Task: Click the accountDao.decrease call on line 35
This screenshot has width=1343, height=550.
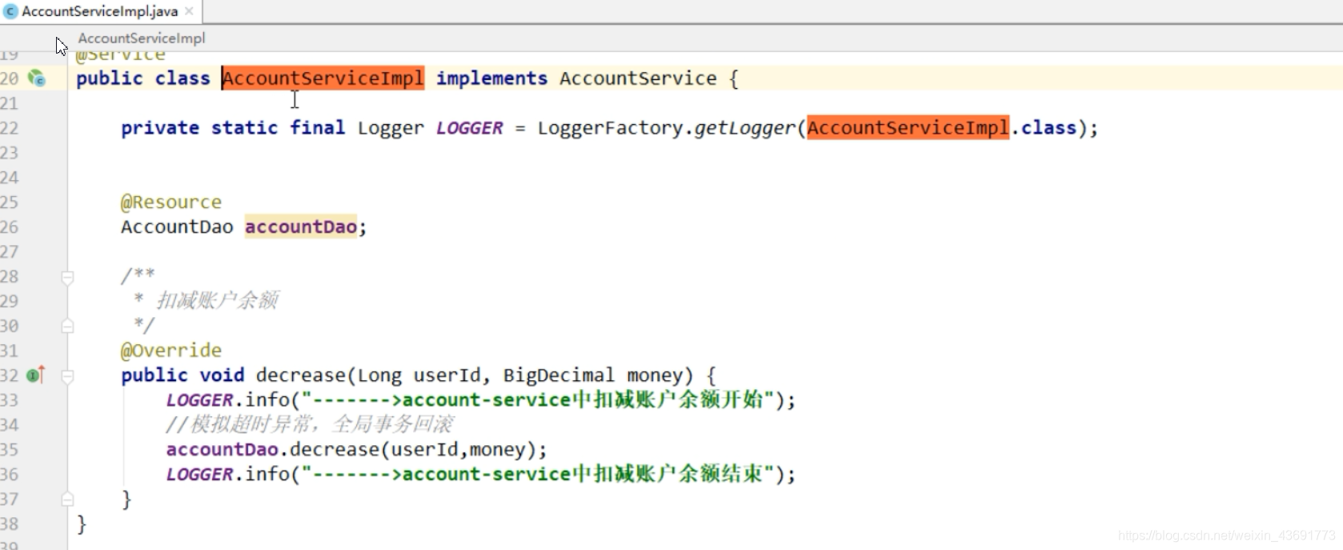Action: [x=273, y=450]
